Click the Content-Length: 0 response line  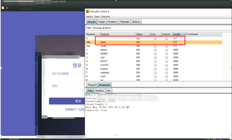click(x=96, y=104)
